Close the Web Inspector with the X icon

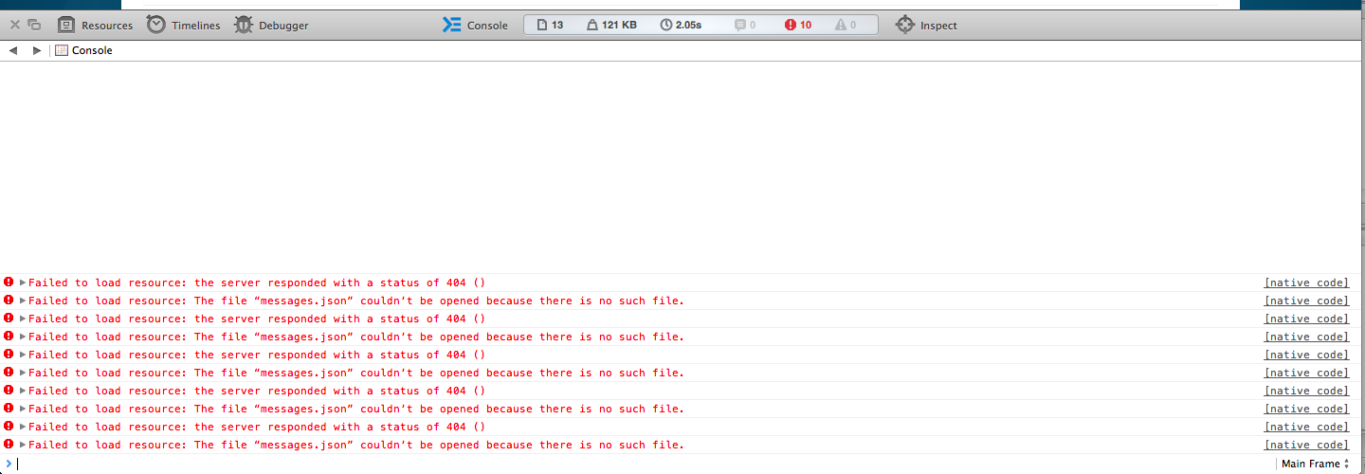pyautogui.click(x=15, y=25)
